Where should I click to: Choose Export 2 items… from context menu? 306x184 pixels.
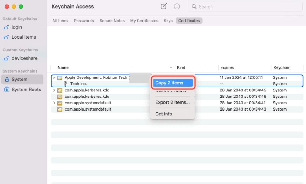click(x=173, y=102)
